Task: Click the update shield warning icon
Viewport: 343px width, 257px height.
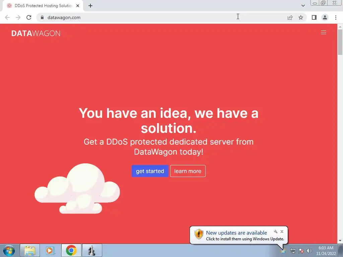Action: [199, 234]
